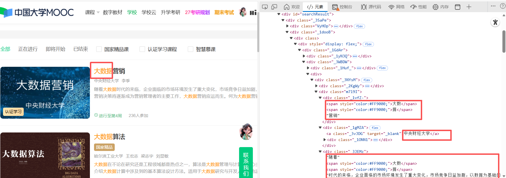Toggle flex badge on _3NYsM div

pos(367,80)
